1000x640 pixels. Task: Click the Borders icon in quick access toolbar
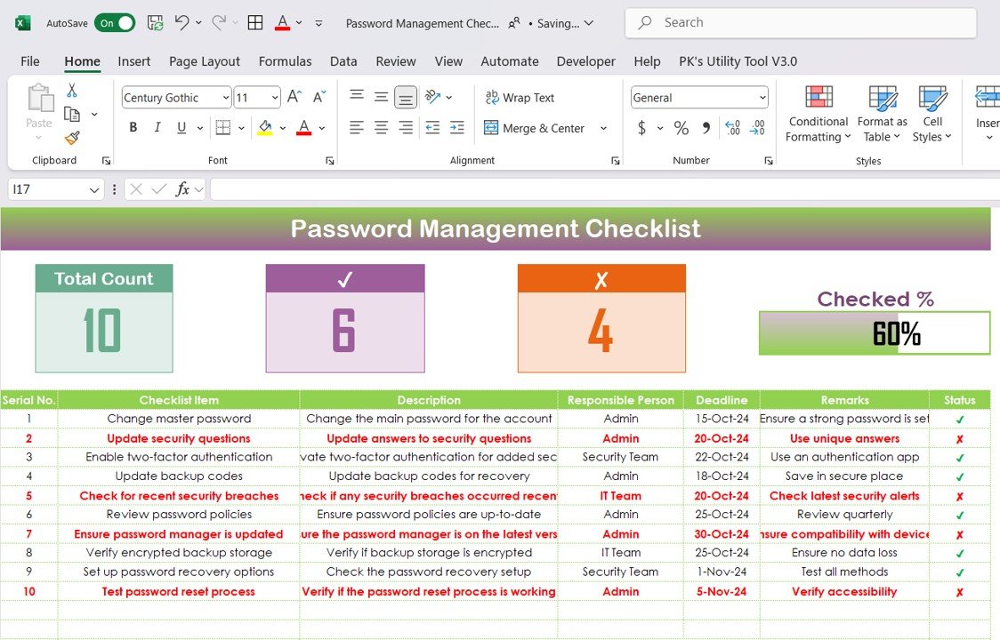click(255, 23)
